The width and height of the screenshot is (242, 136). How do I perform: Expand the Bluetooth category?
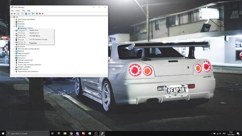pyautogui.click(x=14, y=24)
